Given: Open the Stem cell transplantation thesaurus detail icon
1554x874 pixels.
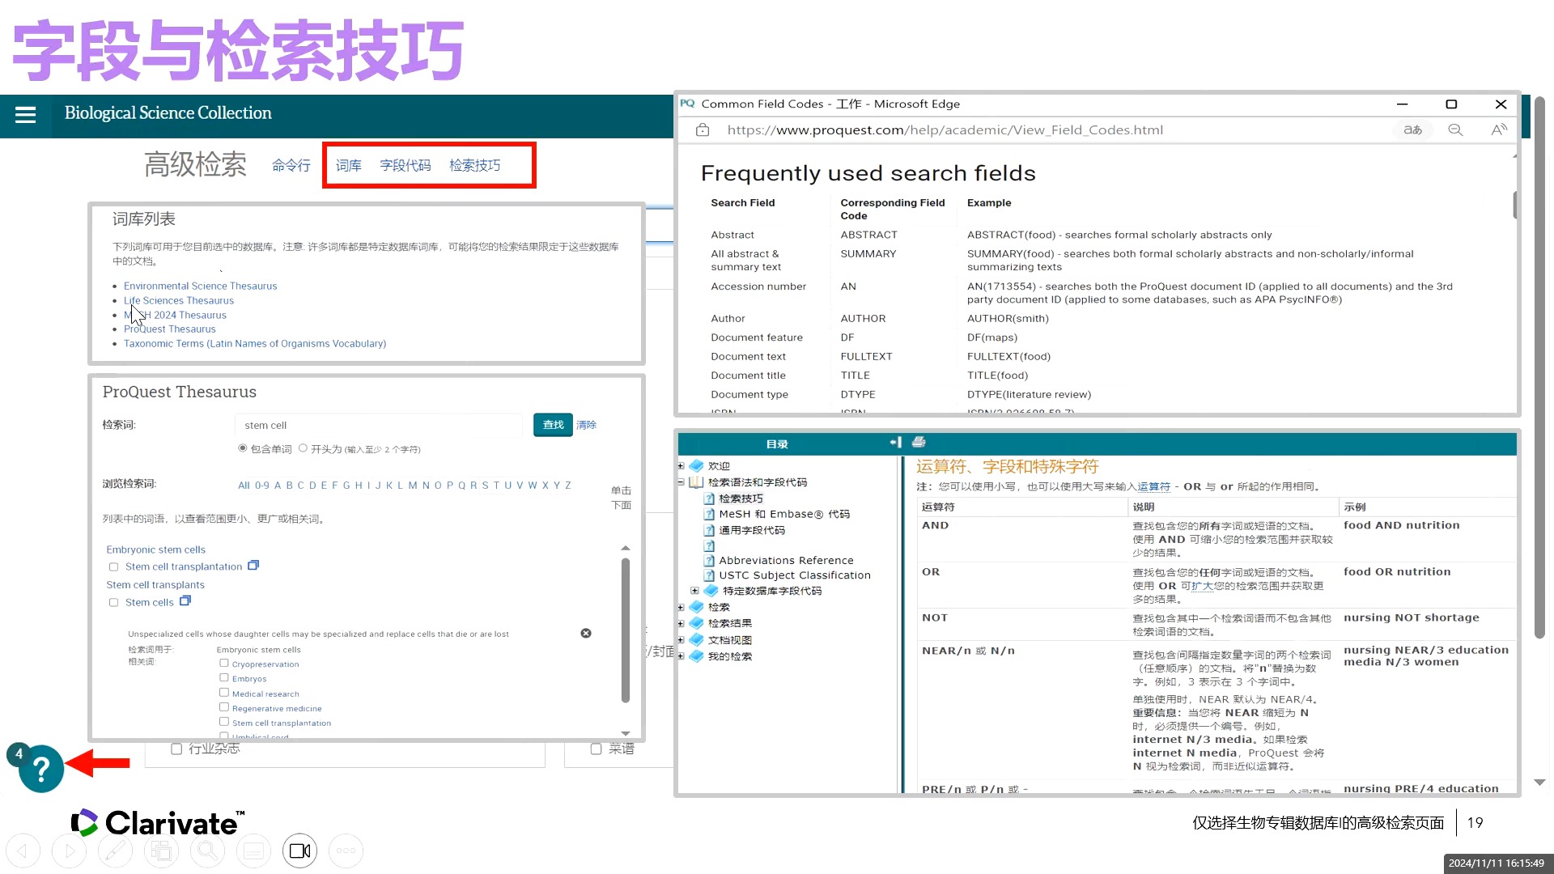Looking at the screenshot, I should [253, 566].
